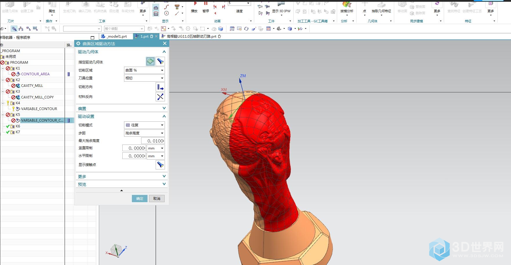Click the 切削方向 cut direction icon
Screen dimensions: 511x265
tap(160, 87)
